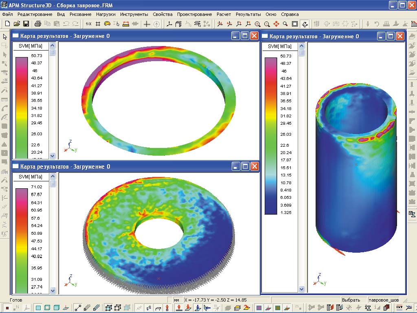417x313 pixels.
Task: Toggle the grid display icon
Action: (x=98, y=24)
